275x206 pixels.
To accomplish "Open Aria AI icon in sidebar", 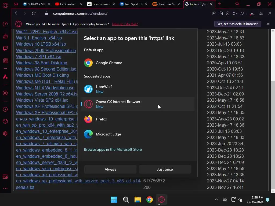I will [x=5, y=77].
